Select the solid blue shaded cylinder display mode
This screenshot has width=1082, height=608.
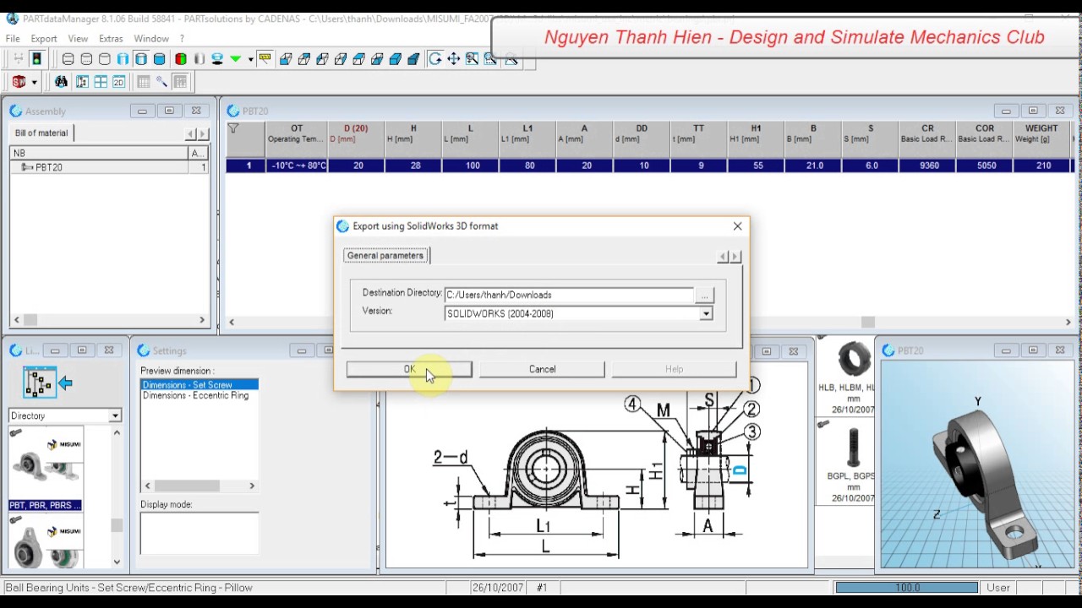[159, 59]
